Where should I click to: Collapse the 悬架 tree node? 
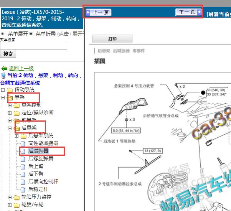(x=3, y=97)
